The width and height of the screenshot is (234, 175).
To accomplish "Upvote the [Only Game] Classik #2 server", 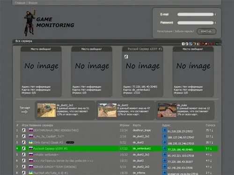I will [x=210, y=142].
